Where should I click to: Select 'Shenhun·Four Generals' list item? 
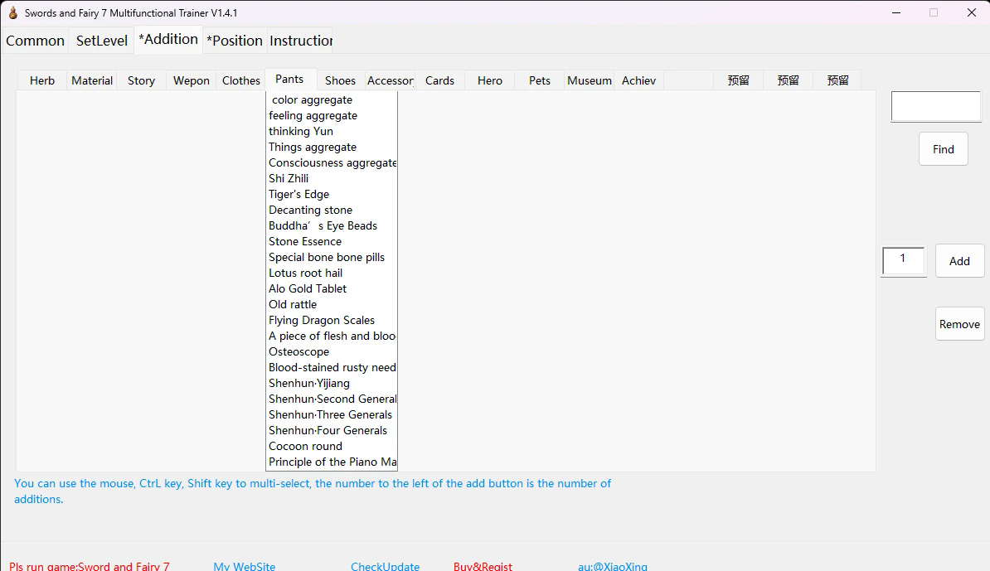pos(332,431)
